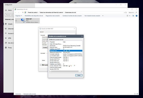
Task: Select the Dirección IPv4 row
Action: click(x=66, y=51)
